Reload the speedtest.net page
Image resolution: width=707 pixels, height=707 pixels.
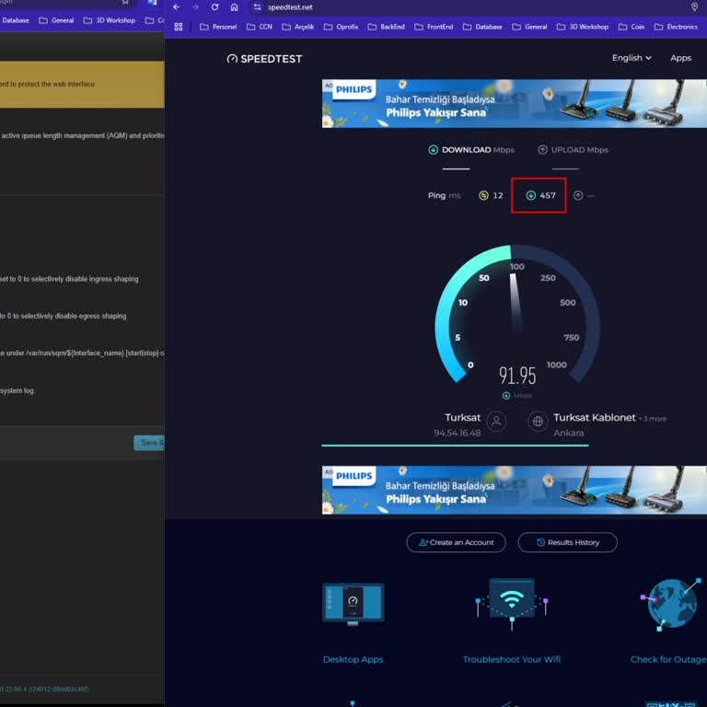pyautogui.click(x=214, y=7)
